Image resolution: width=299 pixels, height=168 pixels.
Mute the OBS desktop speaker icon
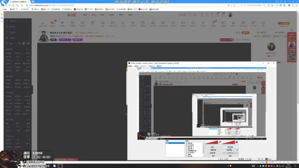pos(237,142)
